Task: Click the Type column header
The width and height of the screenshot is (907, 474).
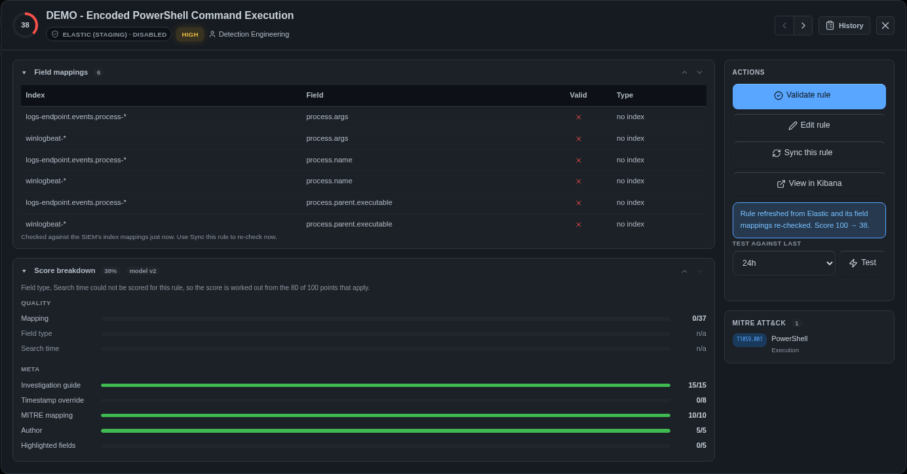Action: tap(625, 95)
